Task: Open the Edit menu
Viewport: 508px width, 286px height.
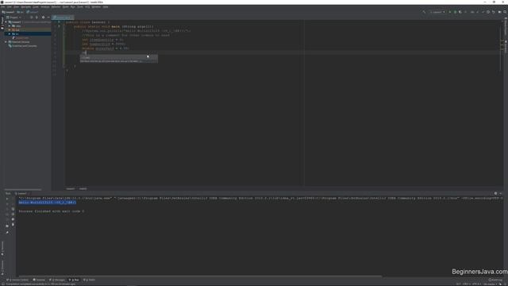Action: point(9,7)
